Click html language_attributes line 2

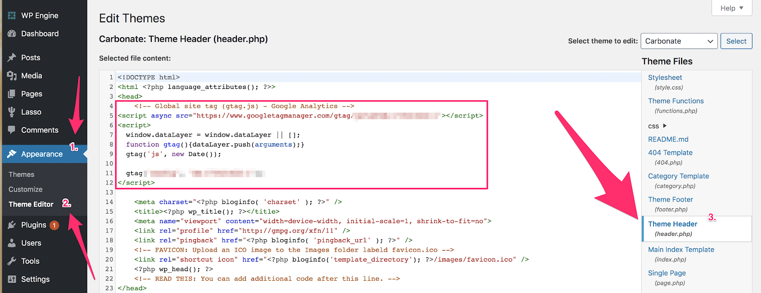tap(196, 87)
